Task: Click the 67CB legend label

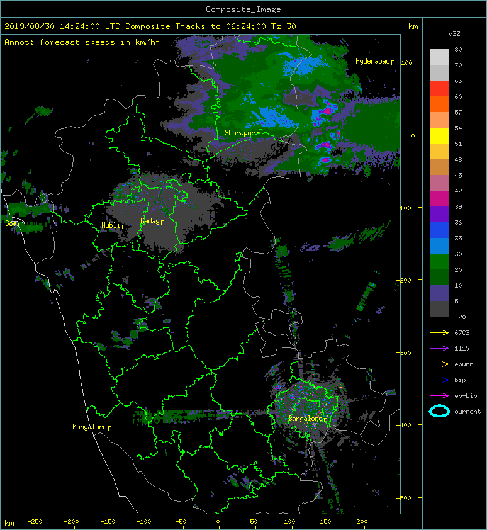Action: 462,333
